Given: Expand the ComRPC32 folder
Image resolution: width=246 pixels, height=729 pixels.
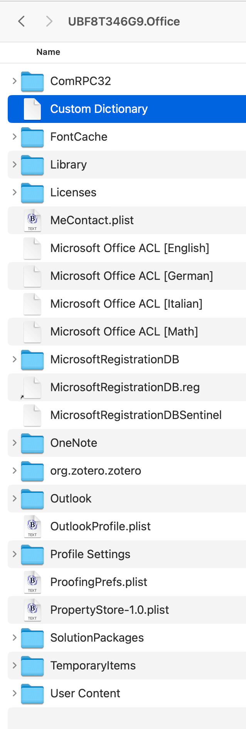Looking at the screenshot, I should pyautogui.click(x=14, y=81).
